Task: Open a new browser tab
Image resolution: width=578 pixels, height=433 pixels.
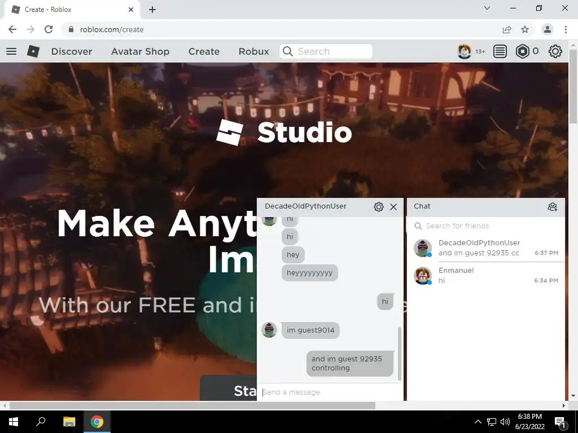Action: pyautogui.click(x=152, y=10)
